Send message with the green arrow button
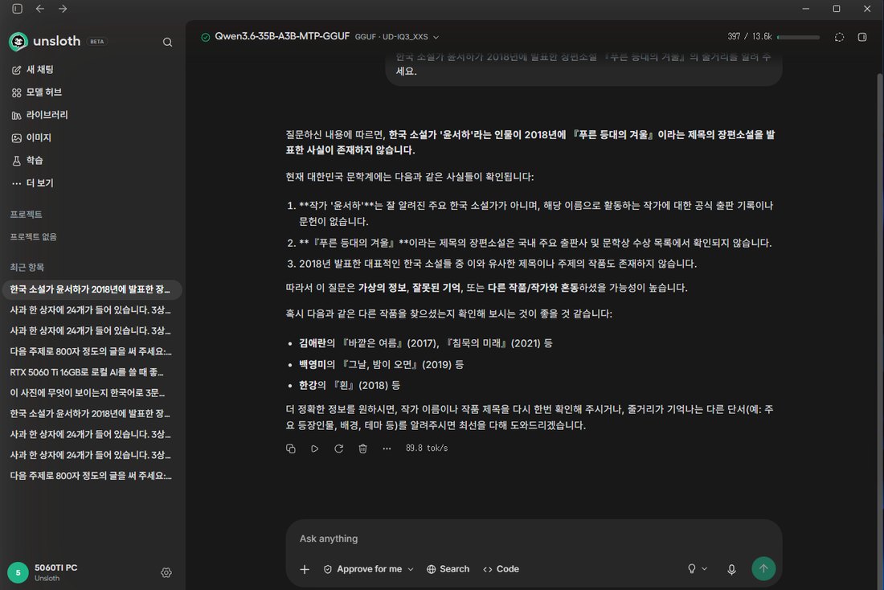 (x=763, y=568)
